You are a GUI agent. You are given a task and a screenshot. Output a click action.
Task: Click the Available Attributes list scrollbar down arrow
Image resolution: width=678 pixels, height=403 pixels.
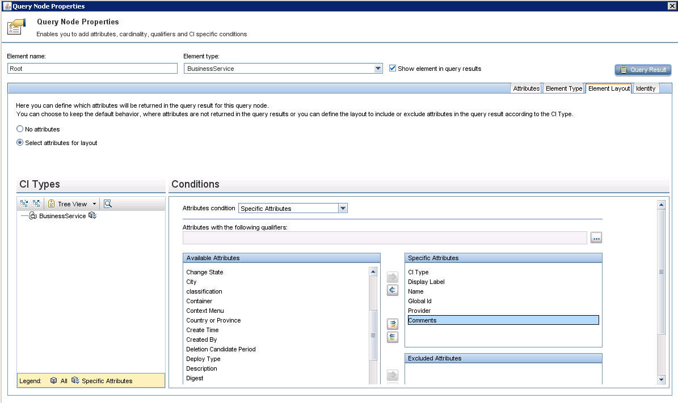coord(373,381)
